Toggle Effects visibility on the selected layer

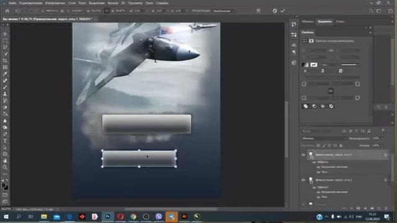pyautogui.click(x=314, y=162)
